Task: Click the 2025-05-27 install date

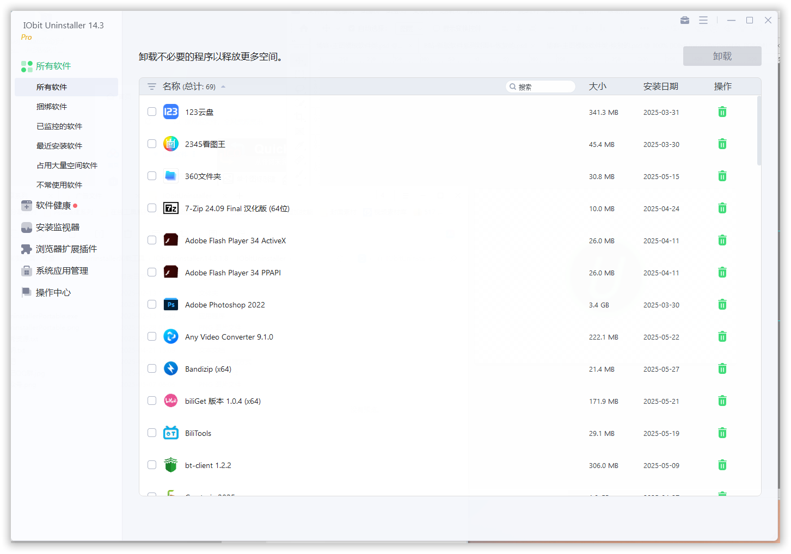Action: [661, 370]
